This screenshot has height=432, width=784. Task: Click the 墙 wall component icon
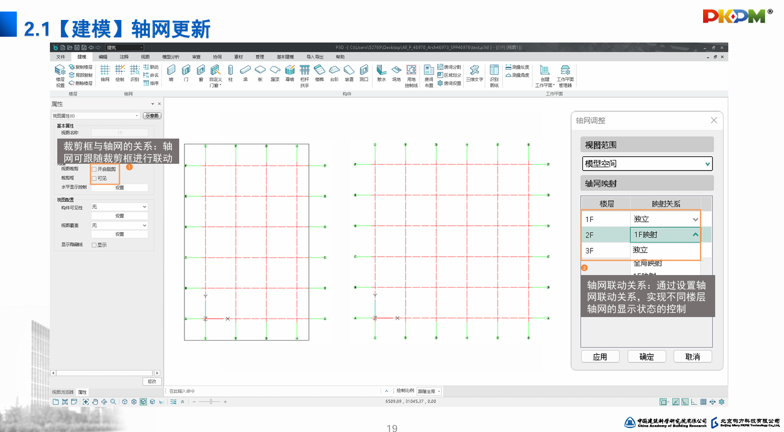click(x=171, y=72)
